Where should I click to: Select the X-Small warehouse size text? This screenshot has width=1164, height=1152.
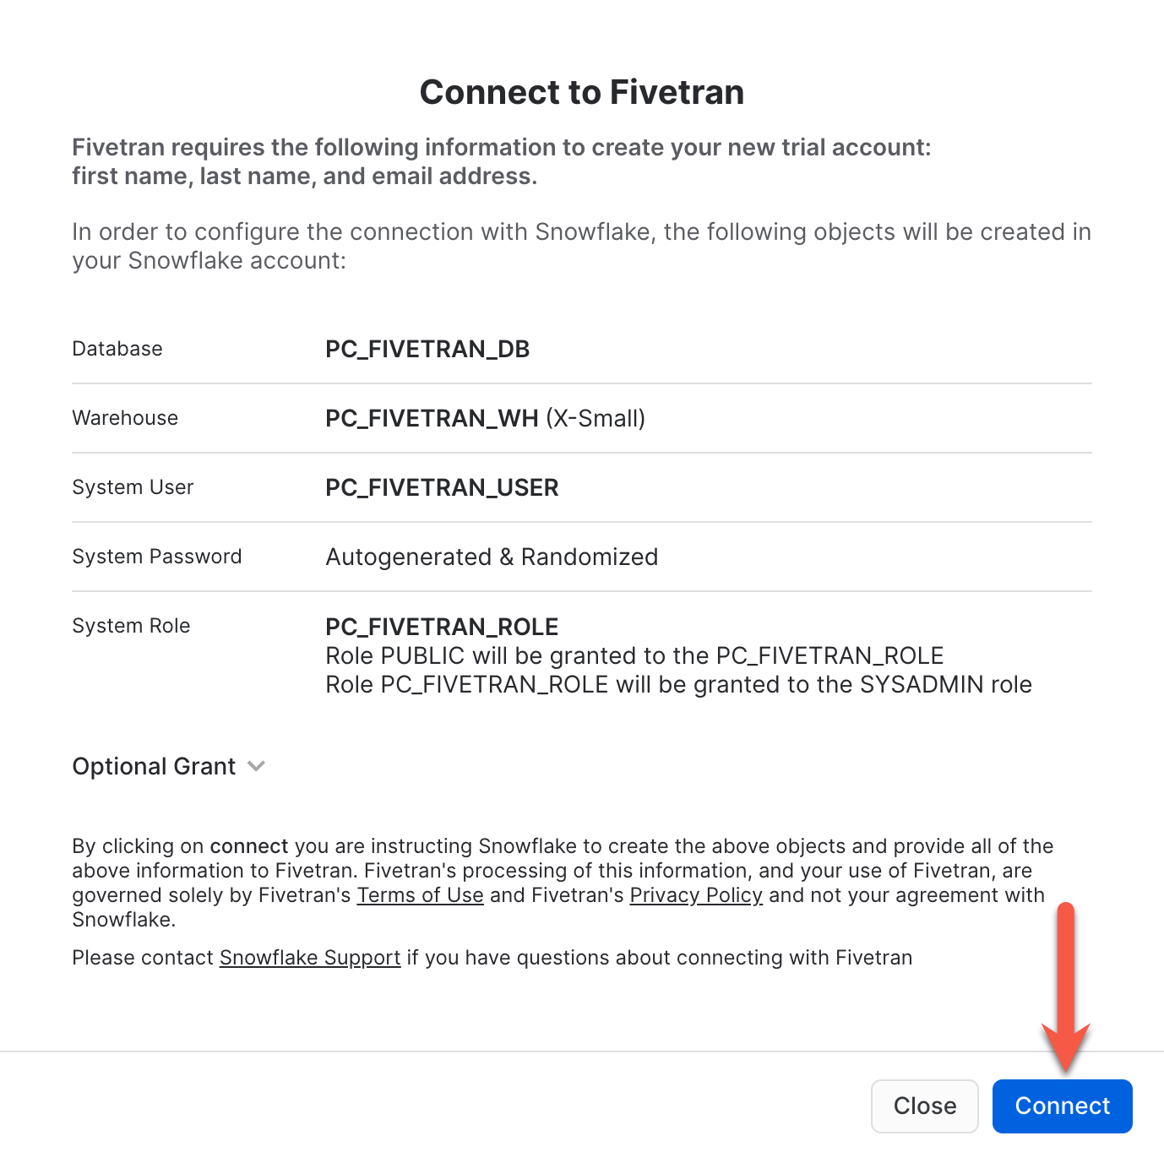point(596,418)
